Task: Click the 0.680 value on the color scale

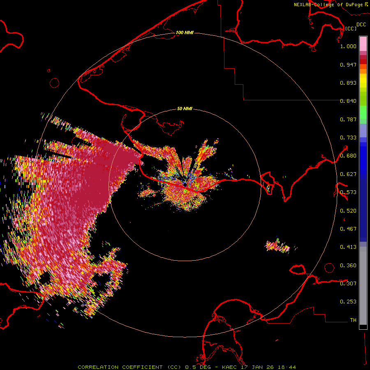Action: click(348, 156)
